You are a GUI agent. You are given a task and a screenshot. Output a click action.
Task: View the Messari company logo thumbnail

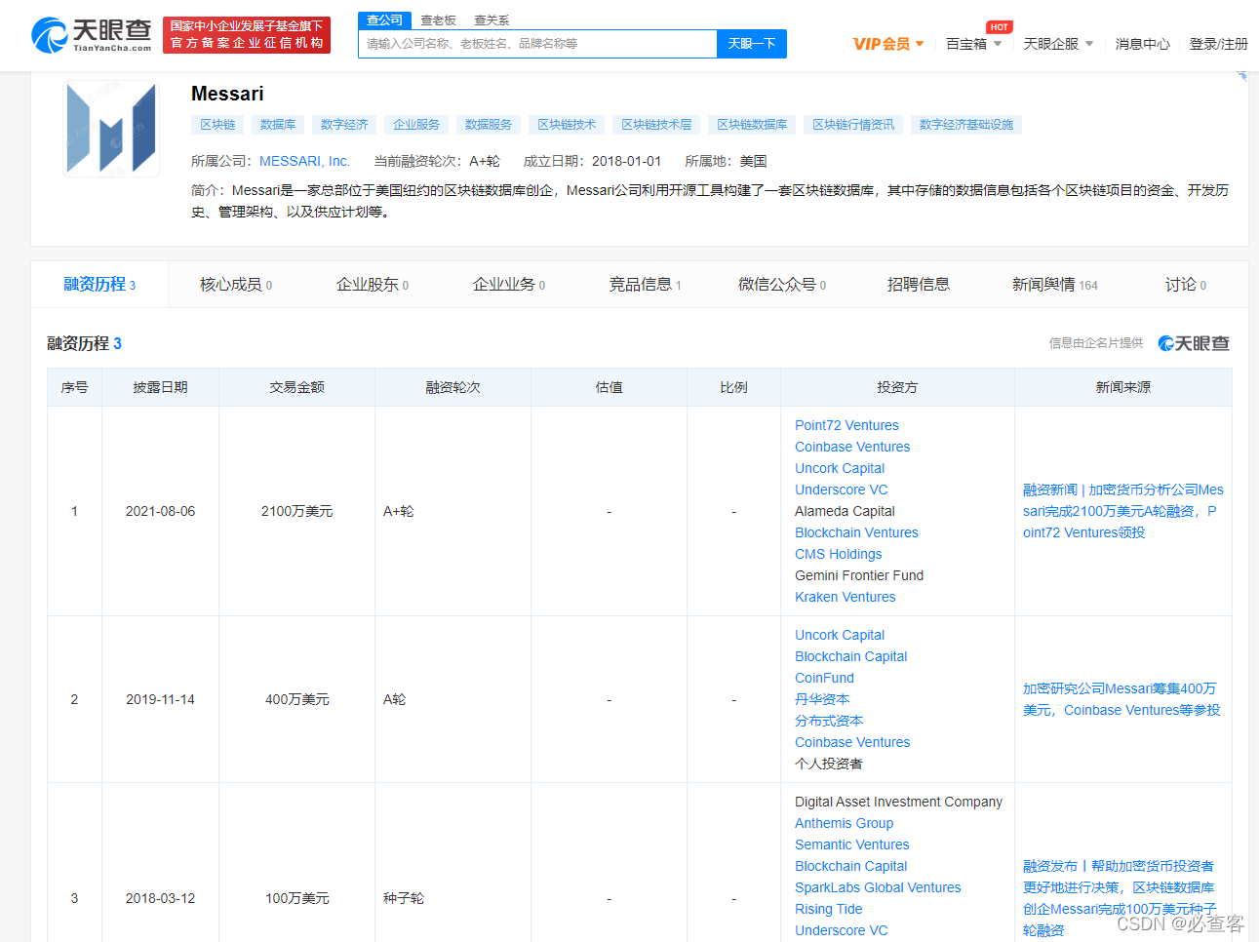pyautogui.click(x=111, y=129)
